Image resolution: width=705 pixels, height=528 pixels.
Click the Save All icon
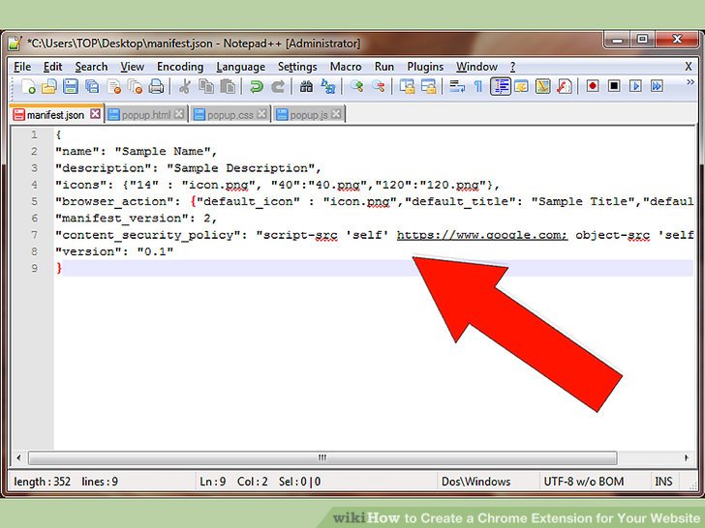(92, 86)
